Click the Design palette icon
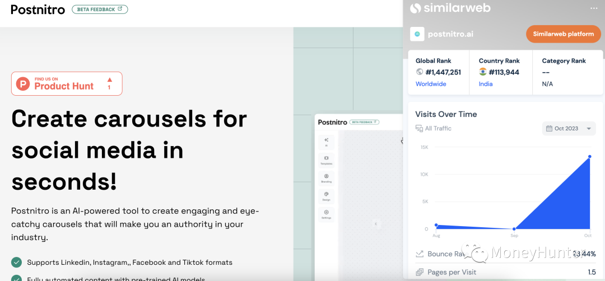The image size is (605, 281). click(x=326, y=196)
